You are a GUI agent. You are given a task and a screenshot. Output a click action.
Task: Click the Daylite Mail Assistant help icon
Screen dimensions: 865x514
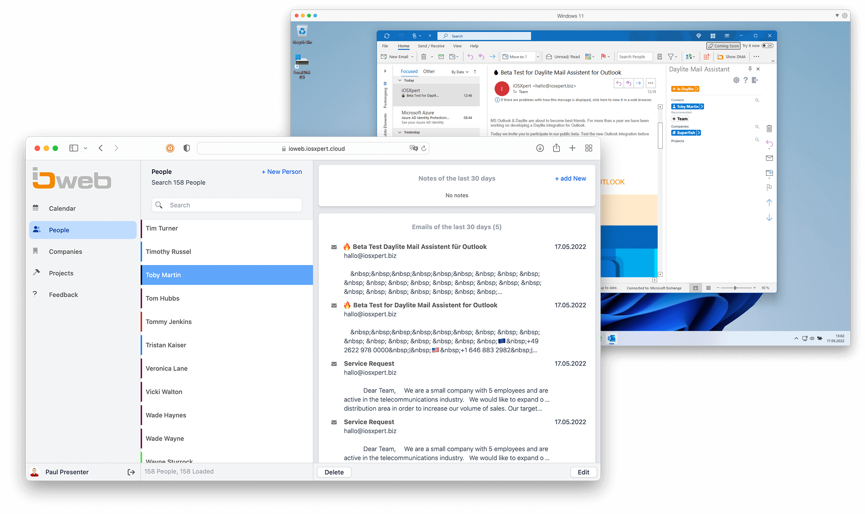[745, 80]
